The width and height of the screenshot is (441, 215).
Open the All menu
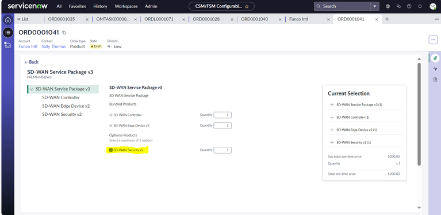point(59,6)
